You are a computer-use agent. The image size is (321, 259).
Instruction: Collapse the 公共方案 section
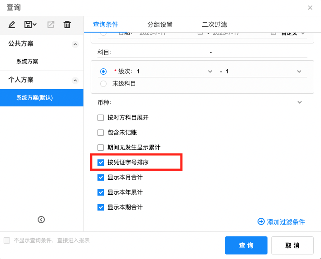pyautogui.click(x=75, y=44)
